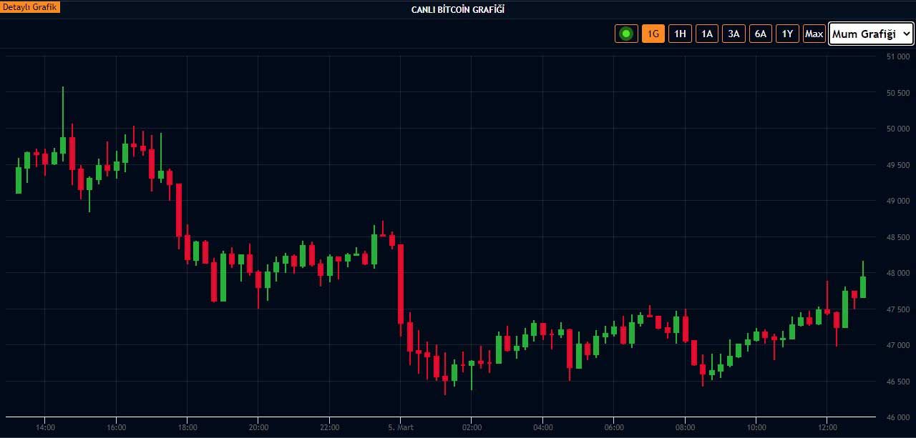916x438 pixels.
Task: Click the 02:00 time axis label
Action: coord(472,427)
